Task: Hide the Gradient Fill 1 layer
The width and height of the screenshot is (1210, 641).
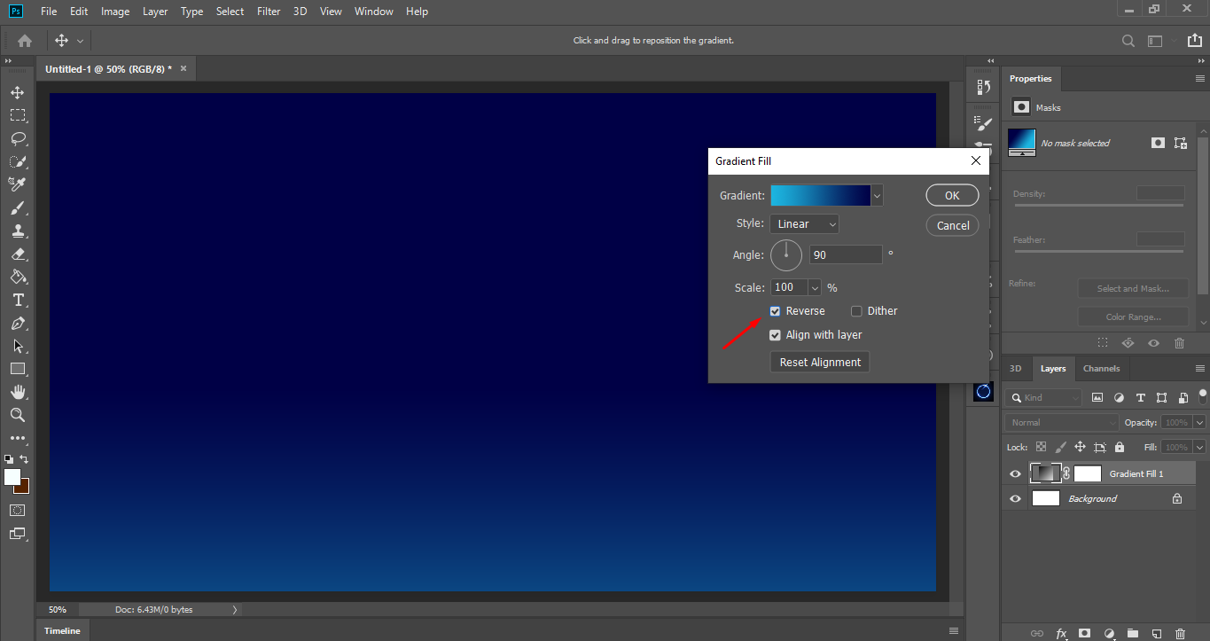Action: point(1016,474)
